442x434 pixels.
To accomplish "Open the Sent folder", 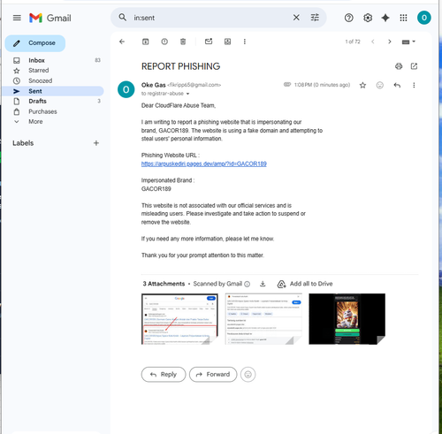I will (54, 91).
